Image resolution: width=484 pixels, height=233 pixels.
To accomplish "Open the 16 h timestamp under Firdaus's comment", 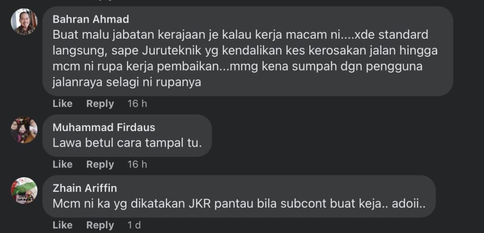I will (137, 164).
